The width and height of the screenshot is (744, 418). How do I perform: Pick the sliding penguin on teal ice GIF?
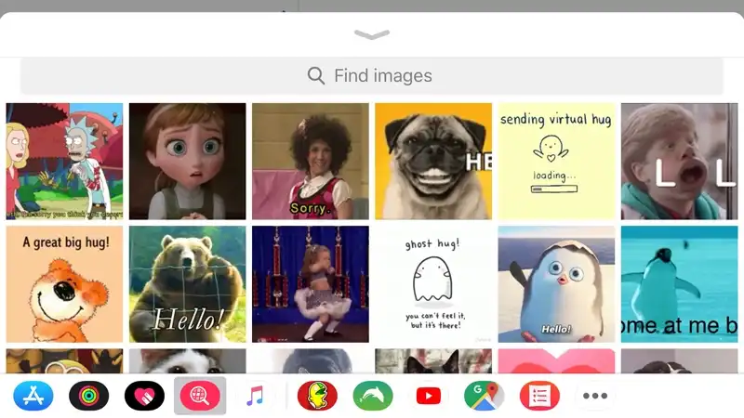click(680, 284)
